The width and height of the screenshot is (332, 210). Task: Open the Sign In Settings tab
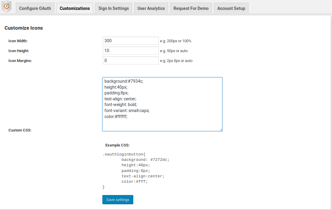coord(113,8)
